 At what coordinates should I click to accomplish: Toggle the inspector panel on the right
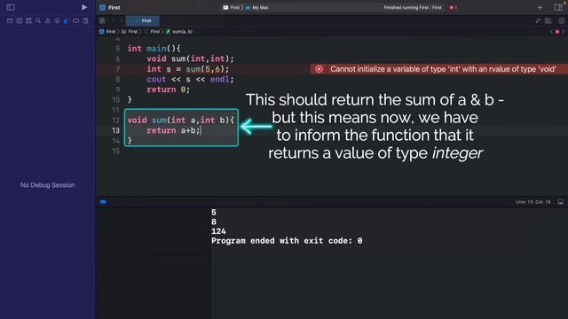coord(558,7)
